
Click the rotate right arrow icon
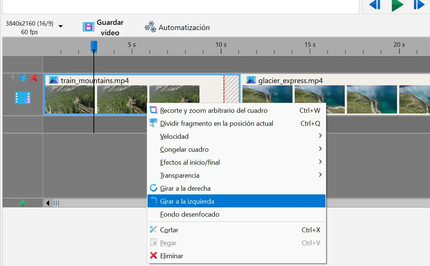coord(153,188)
